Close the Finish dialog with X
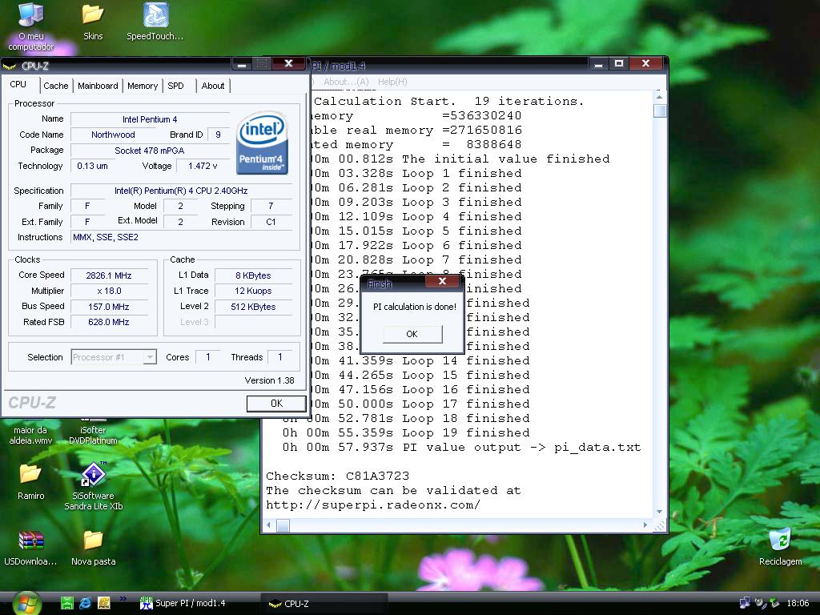 [x=442, y=281]
